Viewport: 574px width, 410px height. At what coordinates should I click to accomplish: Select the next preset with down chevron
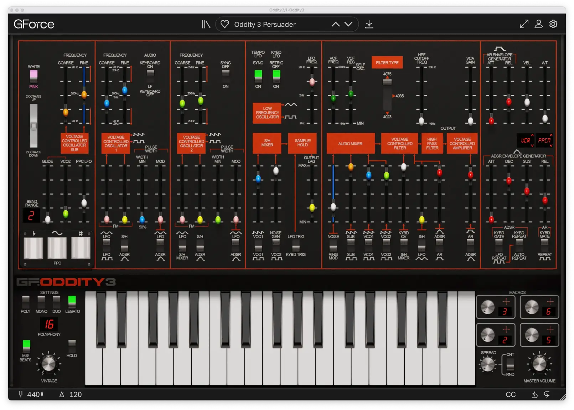click(x=348, y=24)
